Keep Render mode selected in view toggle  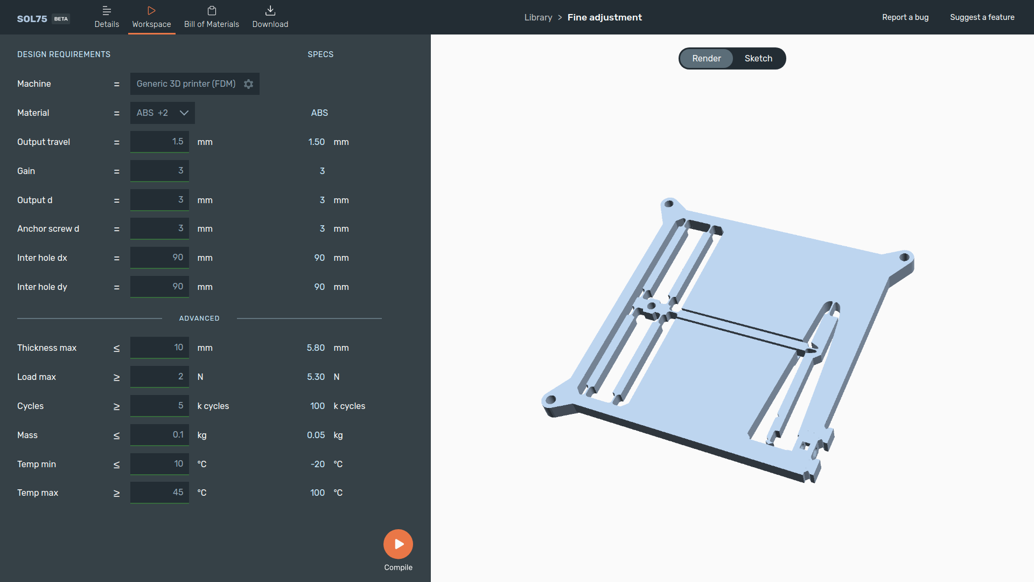tap(706, 58)
